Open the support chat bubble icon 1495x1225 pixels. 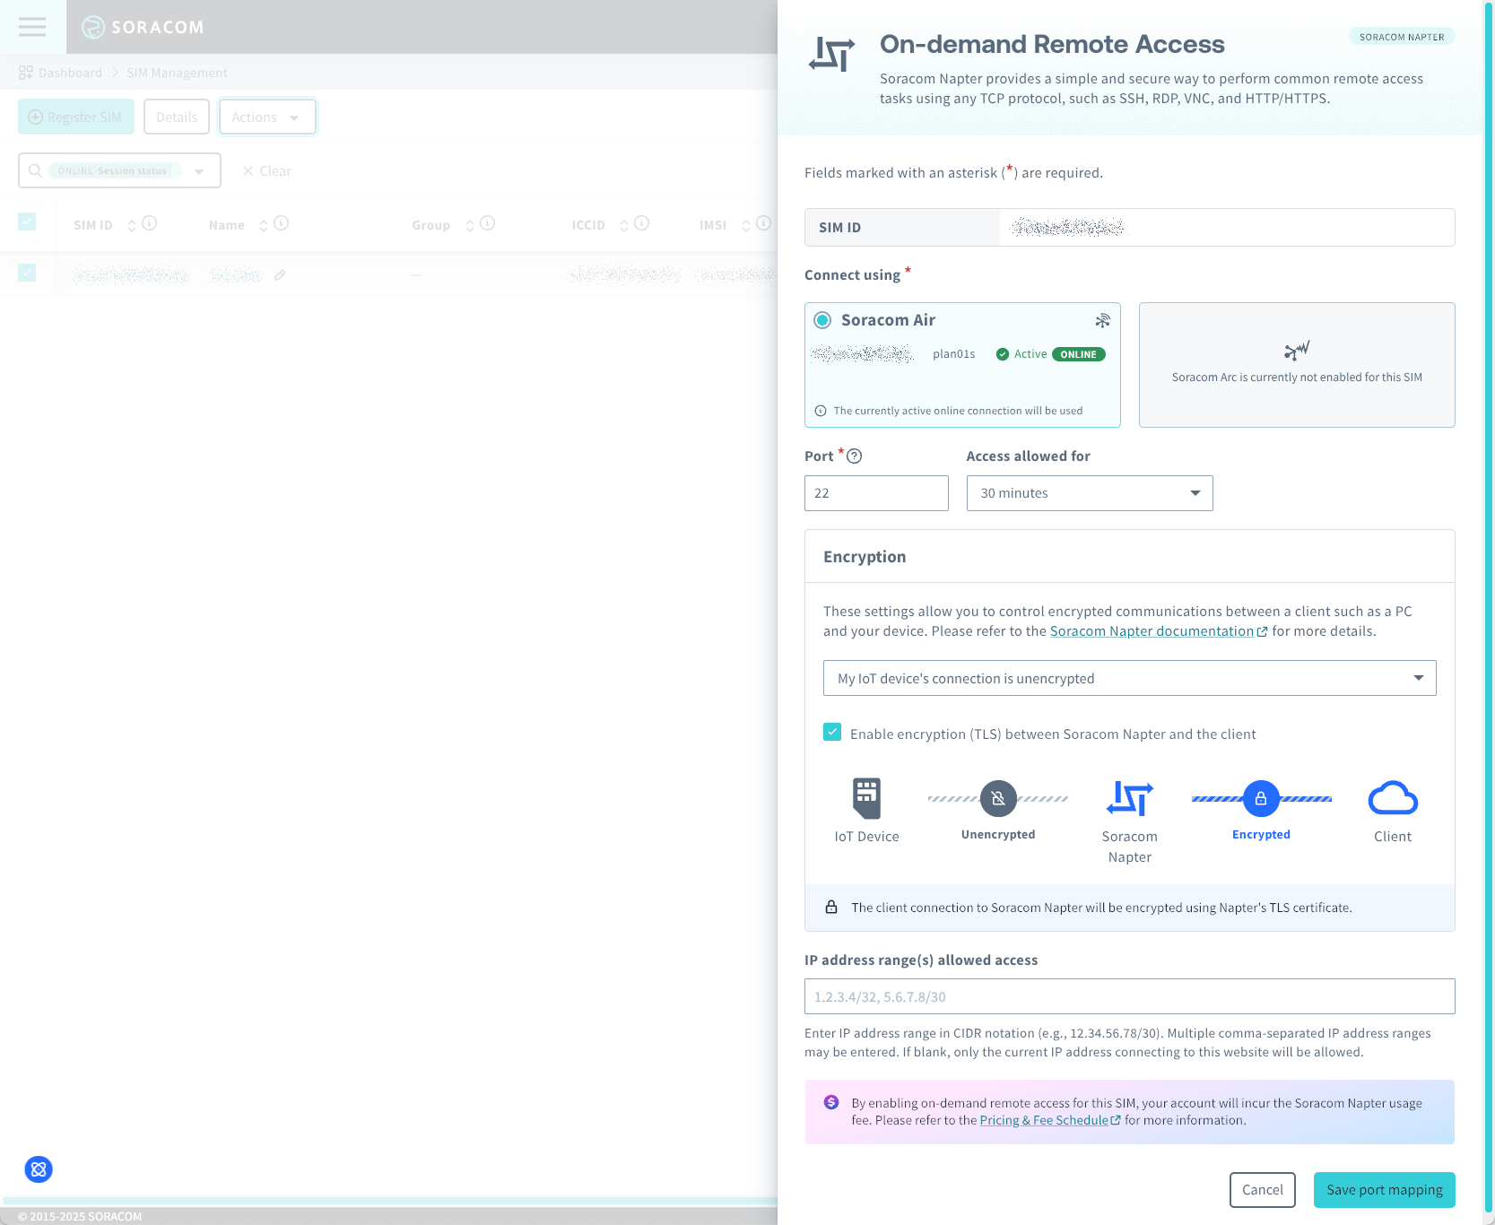[38, 1169]
